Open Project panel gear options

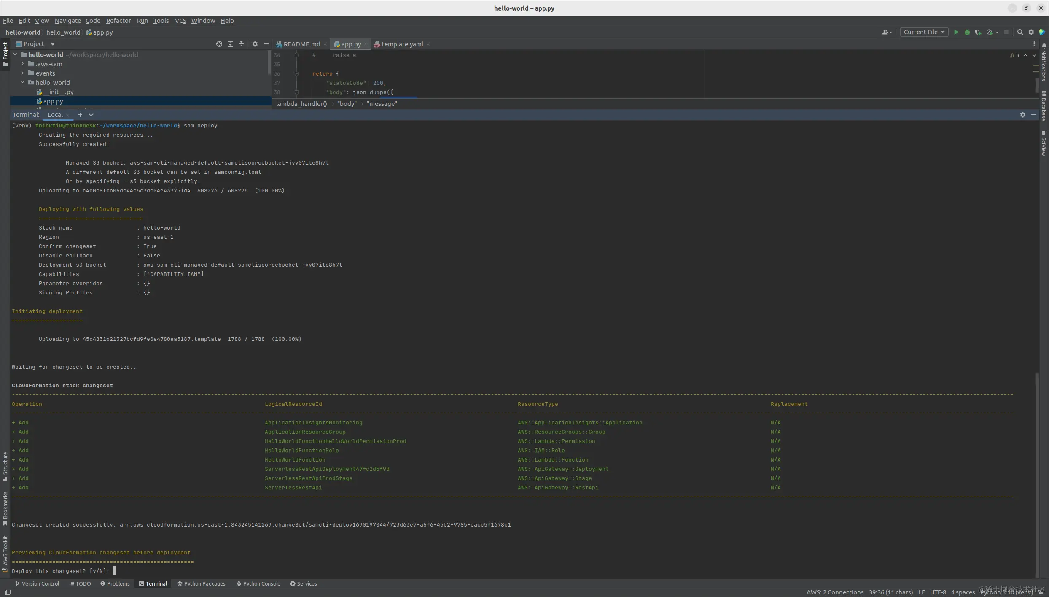click(255, 44)
